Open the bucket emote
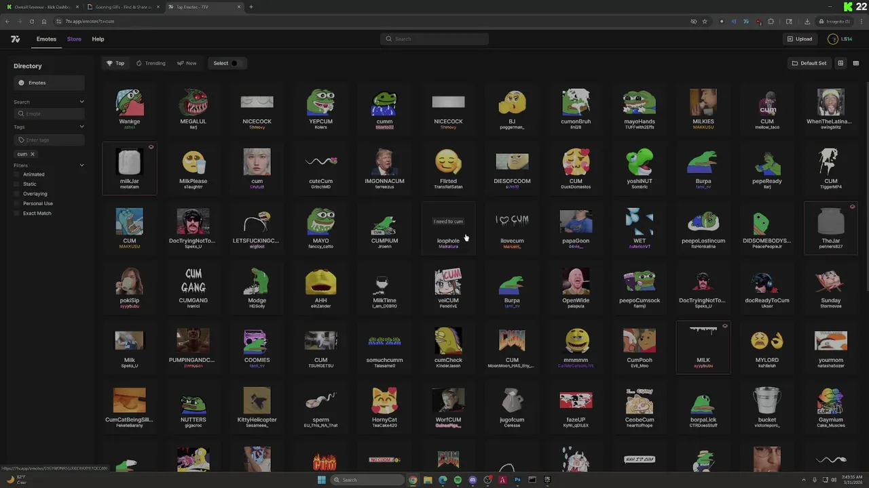 point(767,407)
